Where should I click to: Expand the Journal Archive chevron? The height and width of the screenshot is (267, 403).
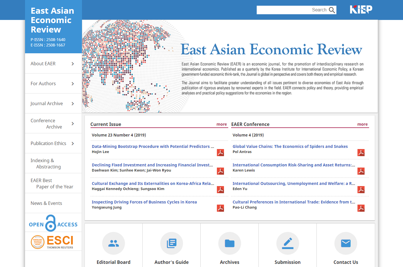(73, 104)
